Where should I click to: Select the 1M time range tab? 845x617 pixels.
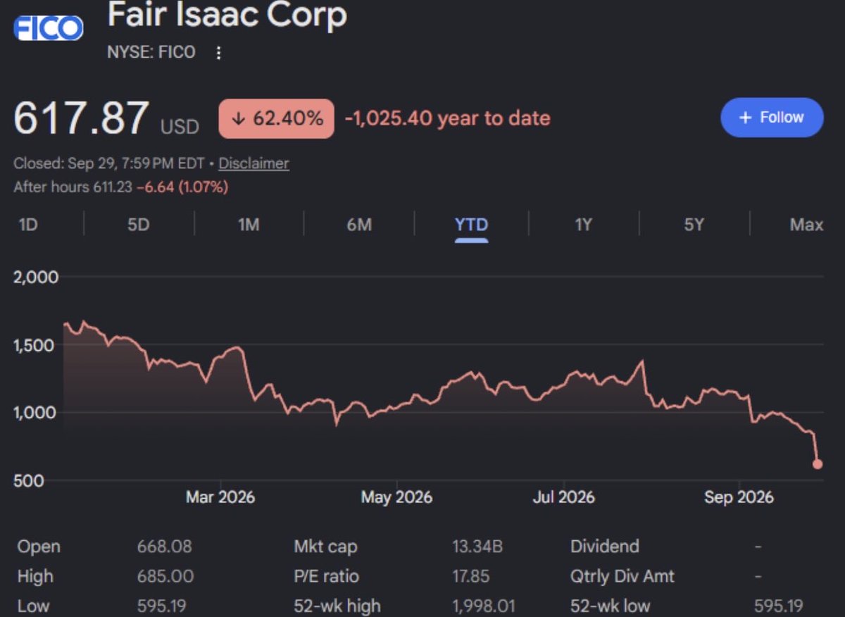[249, 225]
